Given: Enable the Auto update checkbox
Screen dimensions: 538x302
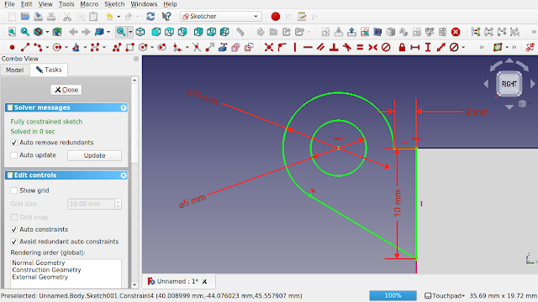Looking at the screenshot, I should tap(13, 155).
